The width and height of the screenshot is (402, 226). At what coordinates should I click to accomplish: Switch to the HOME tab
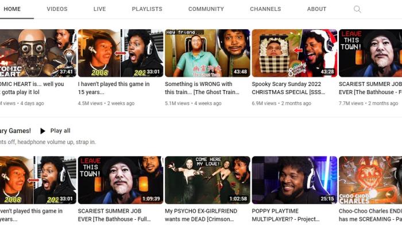point(12,9)
